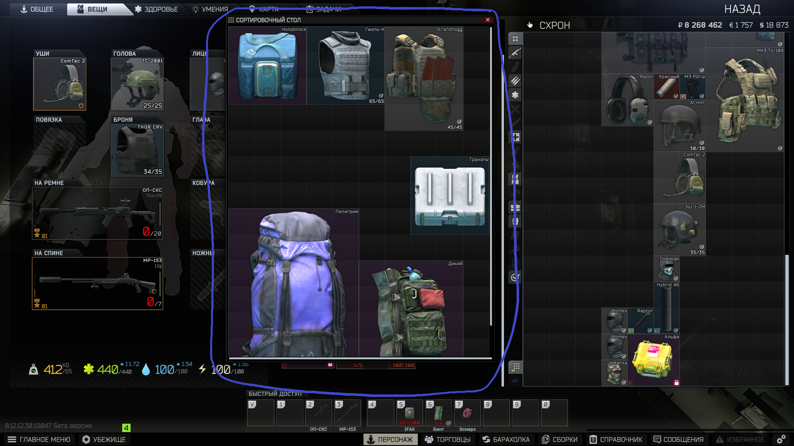Select Эсмарх in quick slot 7
The width and height of the screenshot is (794, 446).
467,413
